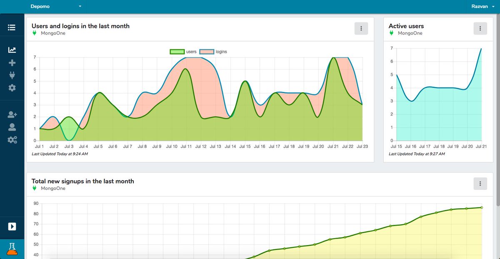Open the charts line-graph icon in sidebar
Image resolution: width=500 pixels, height=259 pixels.
(12, 50)
